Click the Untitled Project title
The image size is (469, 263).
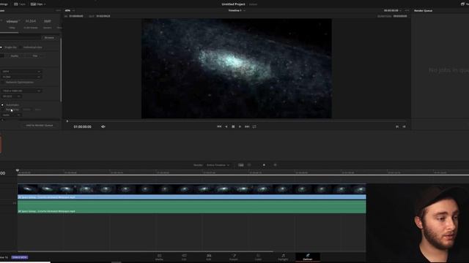(233, 4)
